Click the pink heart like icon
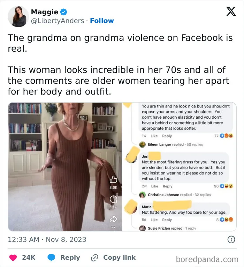 pos(13,258)
